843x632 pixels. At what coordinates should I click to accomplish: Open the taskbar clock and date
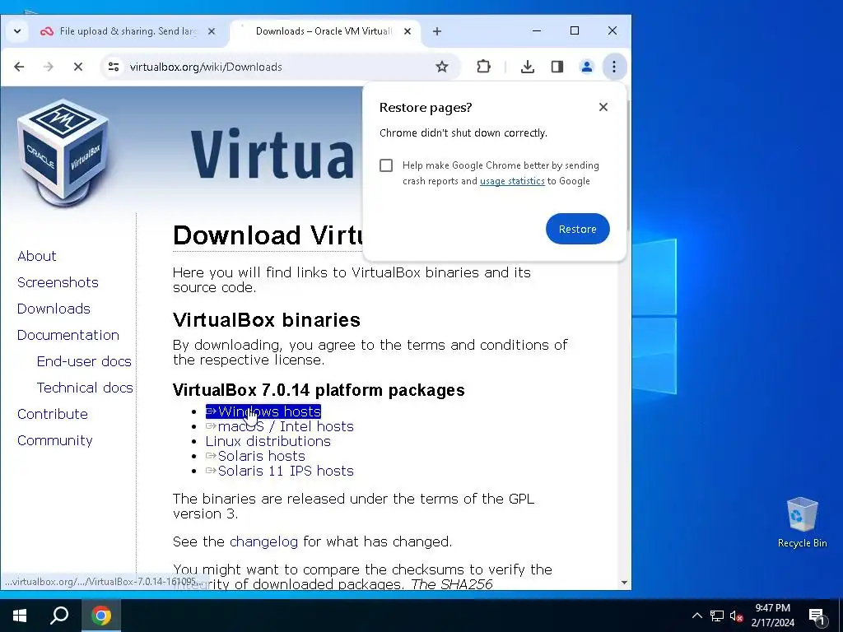pyautogui.click(x=772, y=616)
